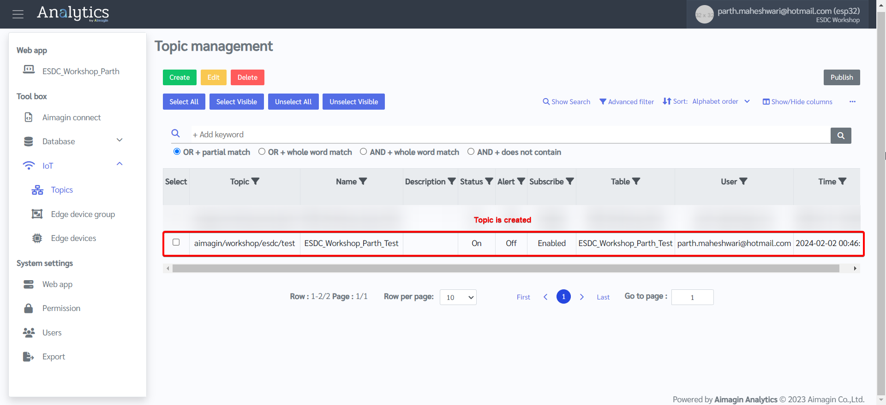Open the Row per page dropdown
The height and width of the screenshot is (405, 886).
[458, 297]
